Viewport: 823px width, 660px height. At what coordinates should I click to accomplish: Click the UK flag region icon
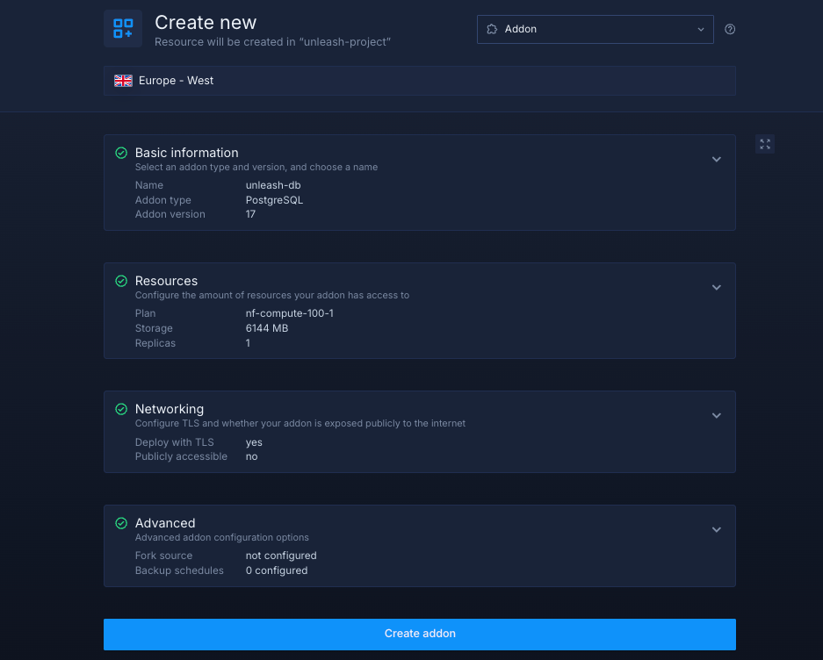[123, 81]
